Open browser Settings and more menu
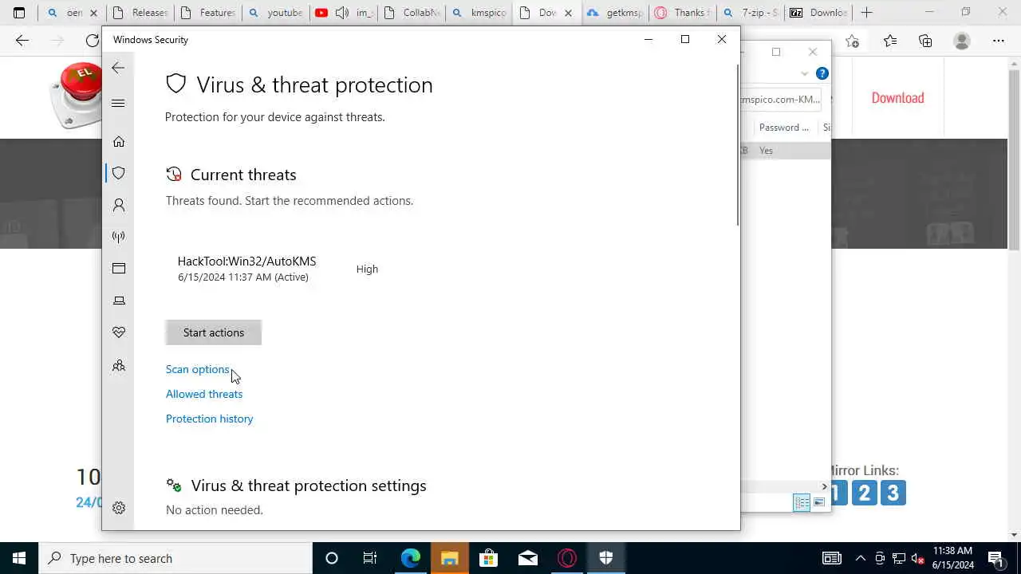Viewport: 1021px width, 574px height. pyautogui.click(x=999, y=41)
